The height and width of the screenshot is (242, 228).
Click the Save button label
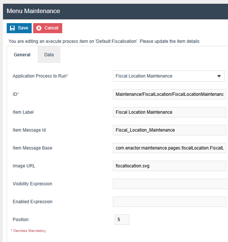23,28
